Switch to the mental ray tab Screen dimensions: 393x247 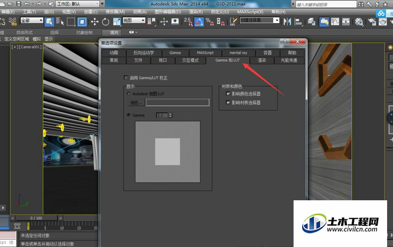(239, 53)
